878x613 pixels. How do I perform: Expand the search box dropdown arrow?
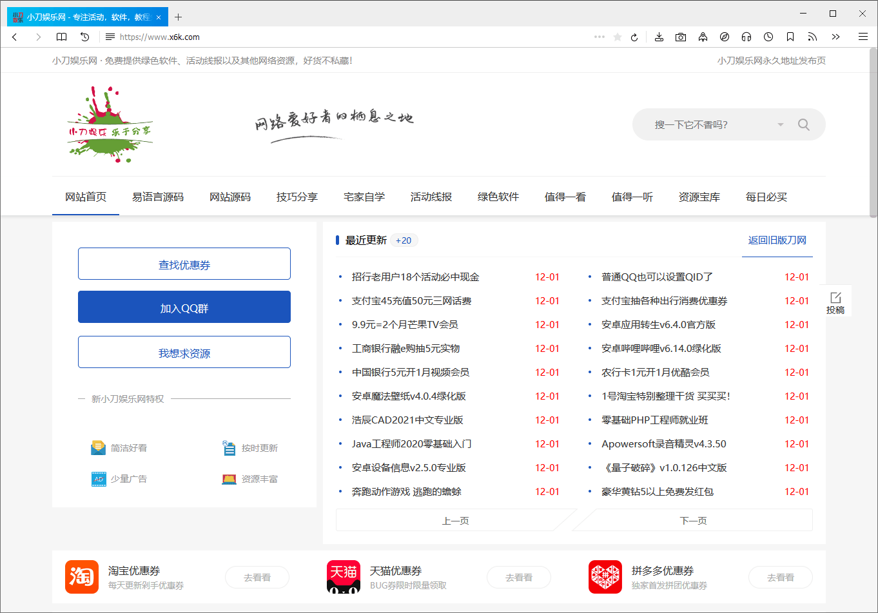(x=780, y=124)
